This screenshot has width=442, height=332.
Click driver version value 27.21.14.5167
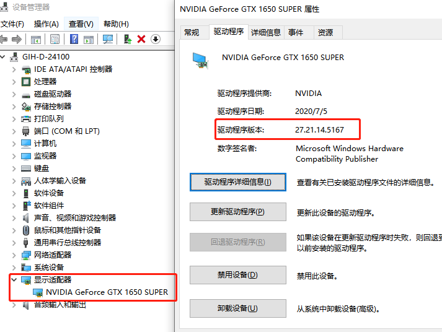click(x=319, y=130)
